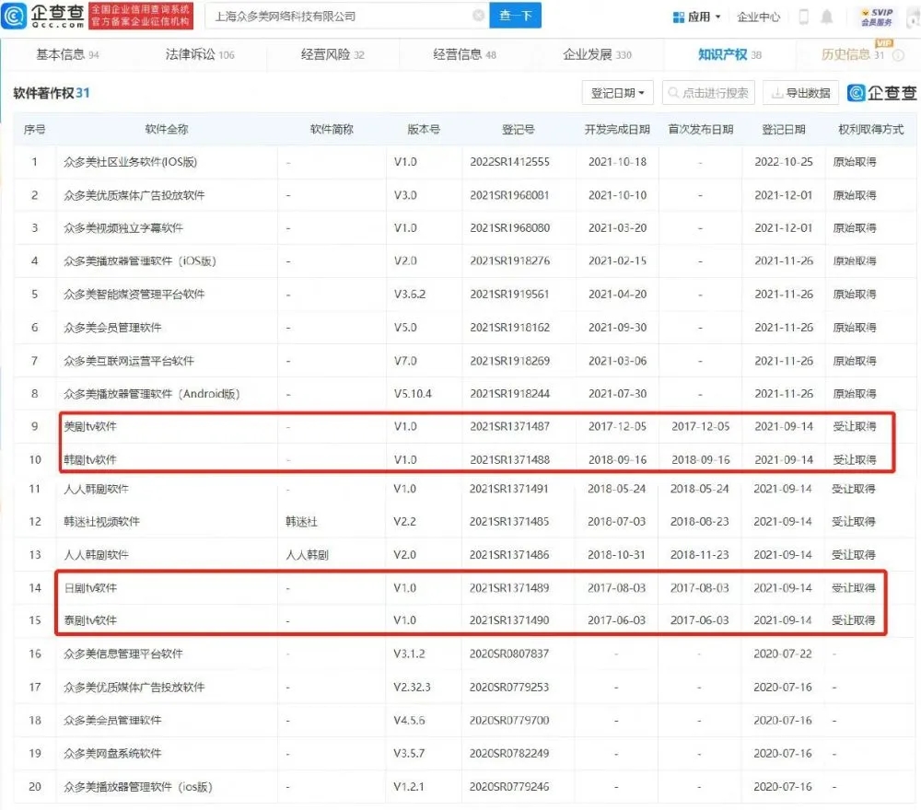The height and width of the screenshot is (810, 921).
Task: Click registration number 2021SR1371490
Action: 509,620
